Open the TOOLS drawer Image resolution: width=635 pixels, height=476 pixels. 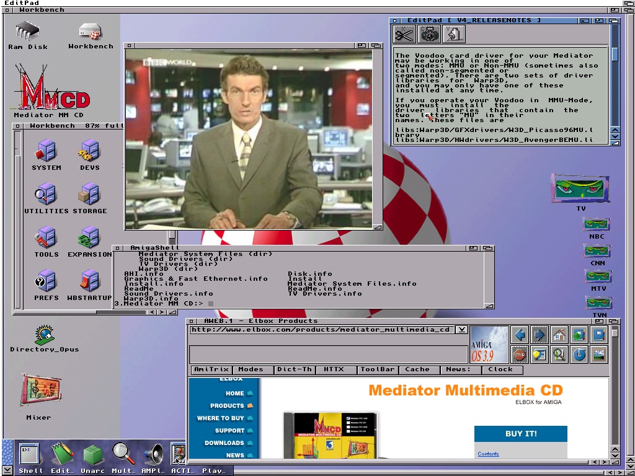point(46,237)
